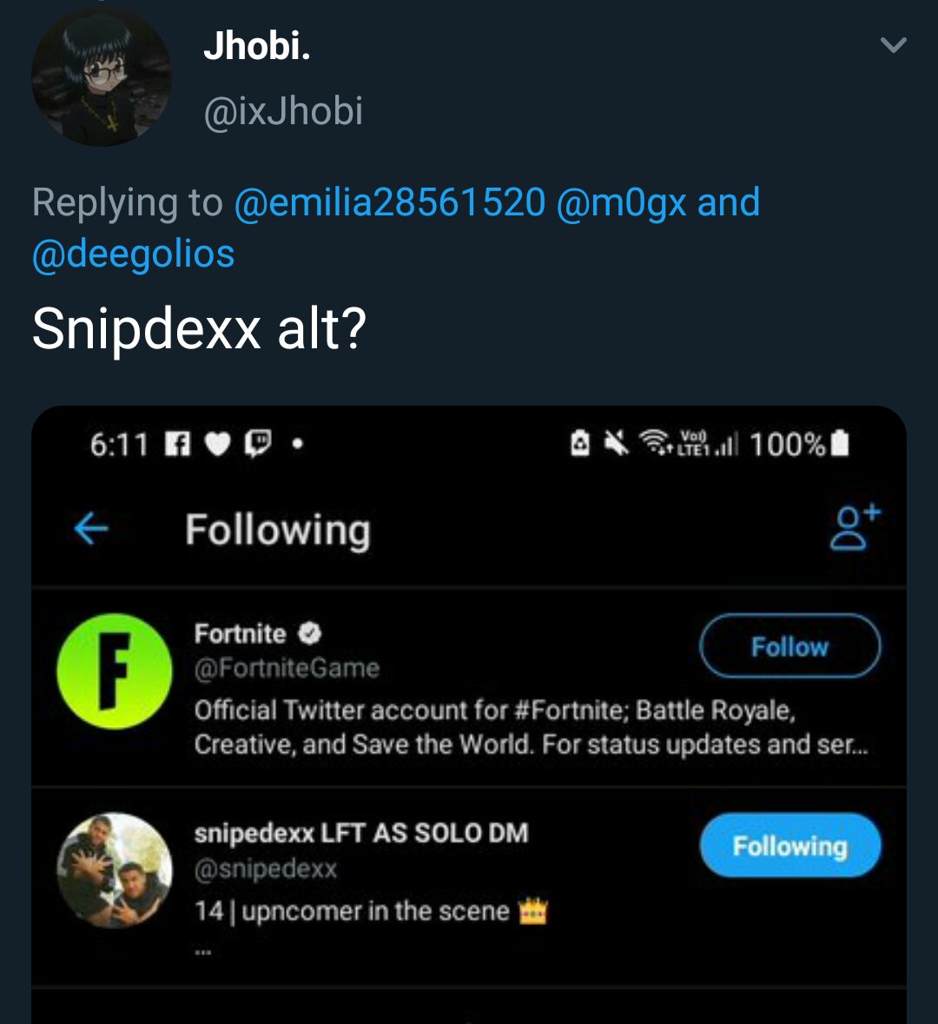Tap back arrow in Following screen
The height and width of the screenshot is (1024, 938).
coord(91,528)
